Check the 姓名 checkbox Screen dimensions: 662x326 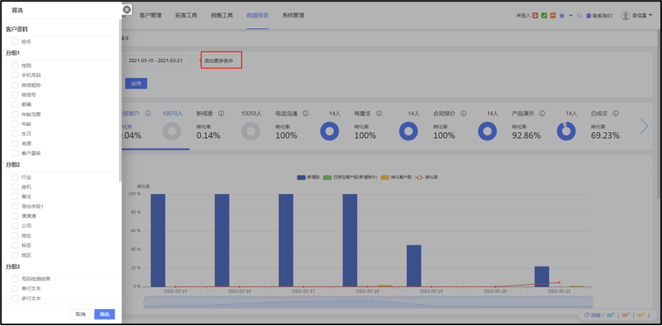14,41
